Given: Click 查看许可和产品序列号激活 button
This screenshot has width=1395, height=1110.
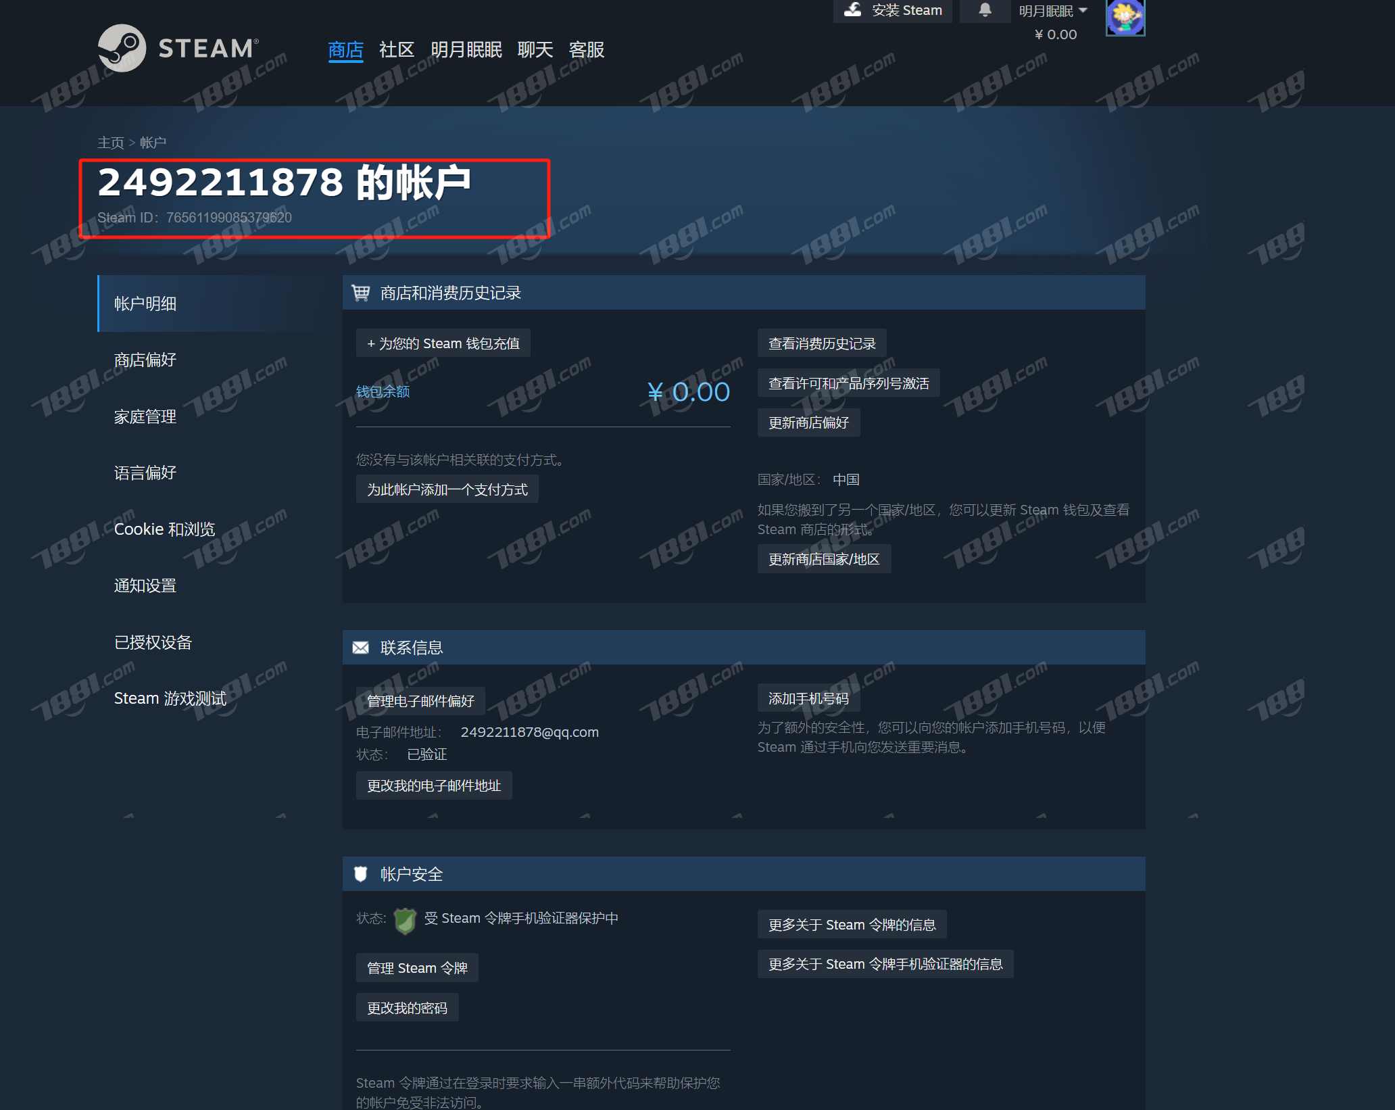Looking at the screenshot, I should coord(849,383).
